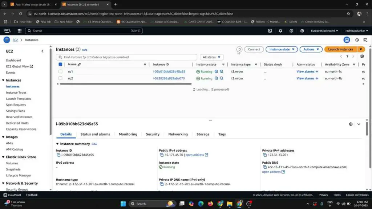Add alarm plus icon for ec2
Image resolution: width=372 pixels, height=209 pixels.
pos(317,78)
